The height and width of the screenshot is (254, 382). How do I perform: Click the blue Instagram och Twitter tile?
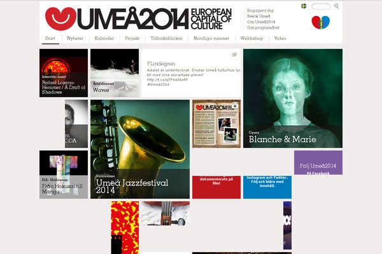click(x=267, y=187)
